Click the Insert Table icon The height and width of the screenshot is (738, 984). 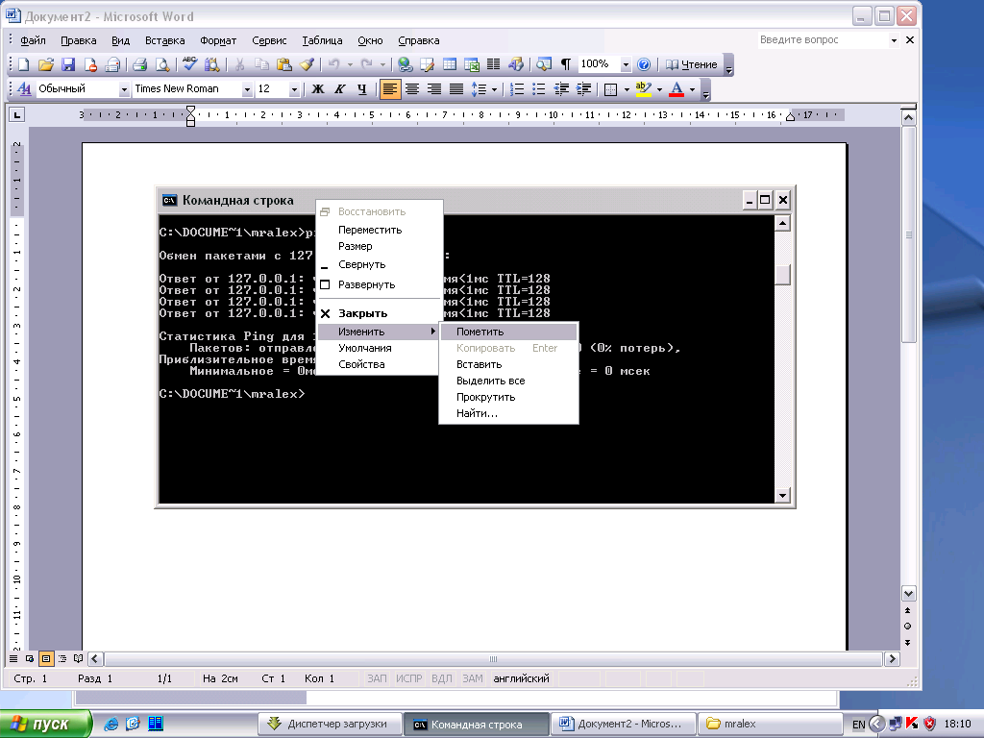click(x=450, y=64)
